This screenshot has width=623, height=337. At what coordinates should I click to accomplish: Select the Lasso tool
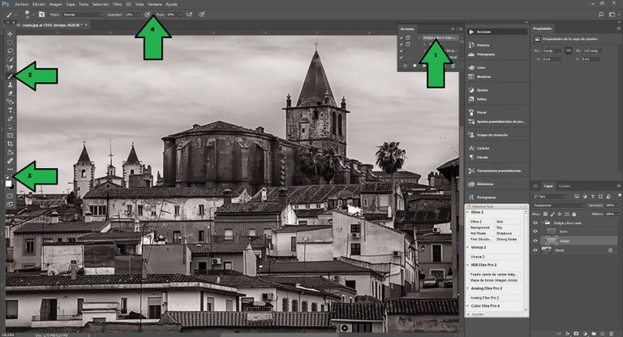pyautogui.click(x=11, y=51)
